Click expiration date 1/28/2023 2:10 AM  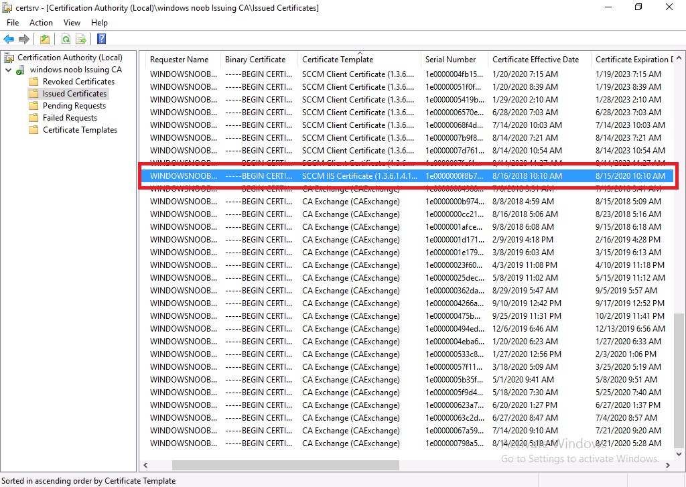click(x=628, y=100)
